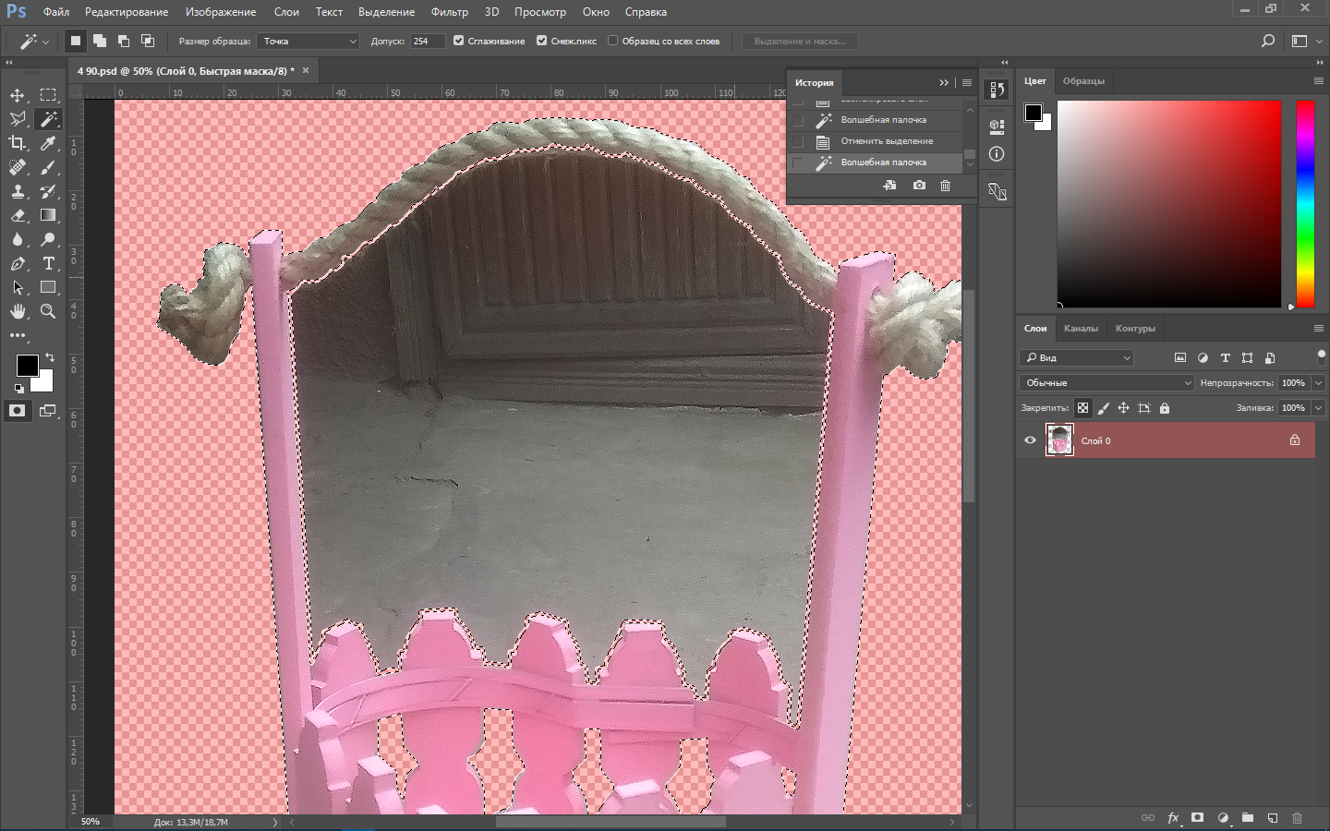Select the Crop tool
The image size is (1330, 831).
(x=18, y=143)
